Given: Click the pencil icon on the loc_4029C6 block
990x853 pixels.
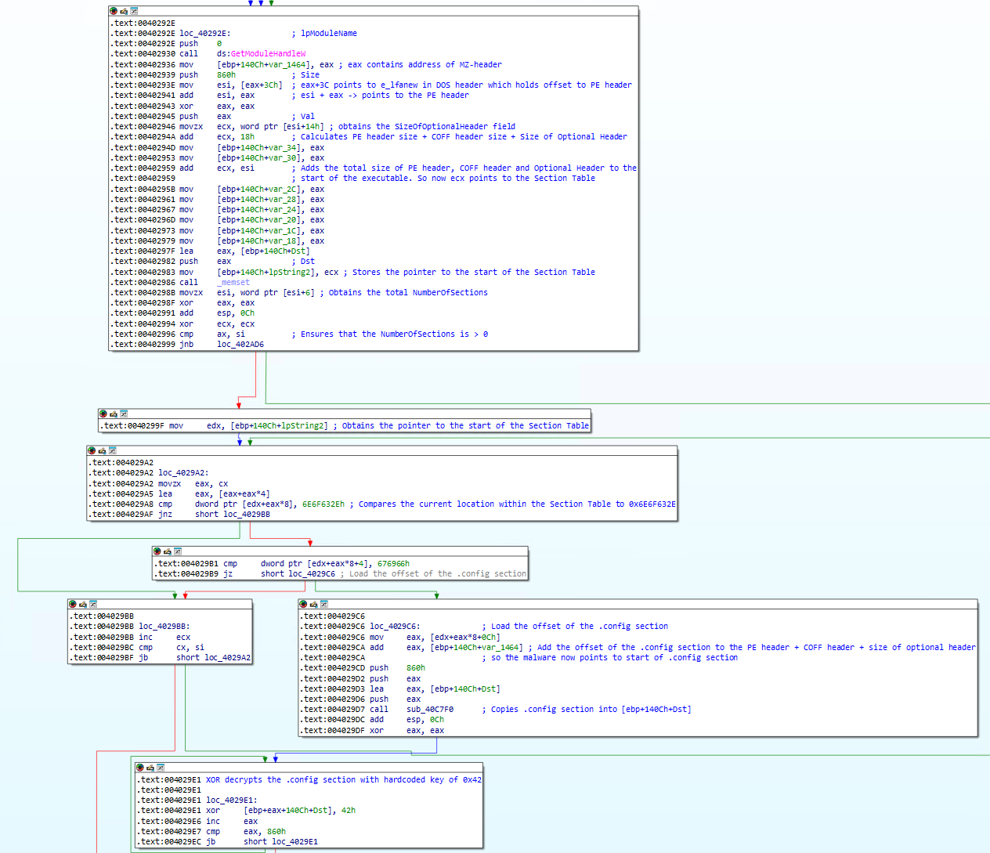Looking at the screenshot, I should (x=313, y=604).
